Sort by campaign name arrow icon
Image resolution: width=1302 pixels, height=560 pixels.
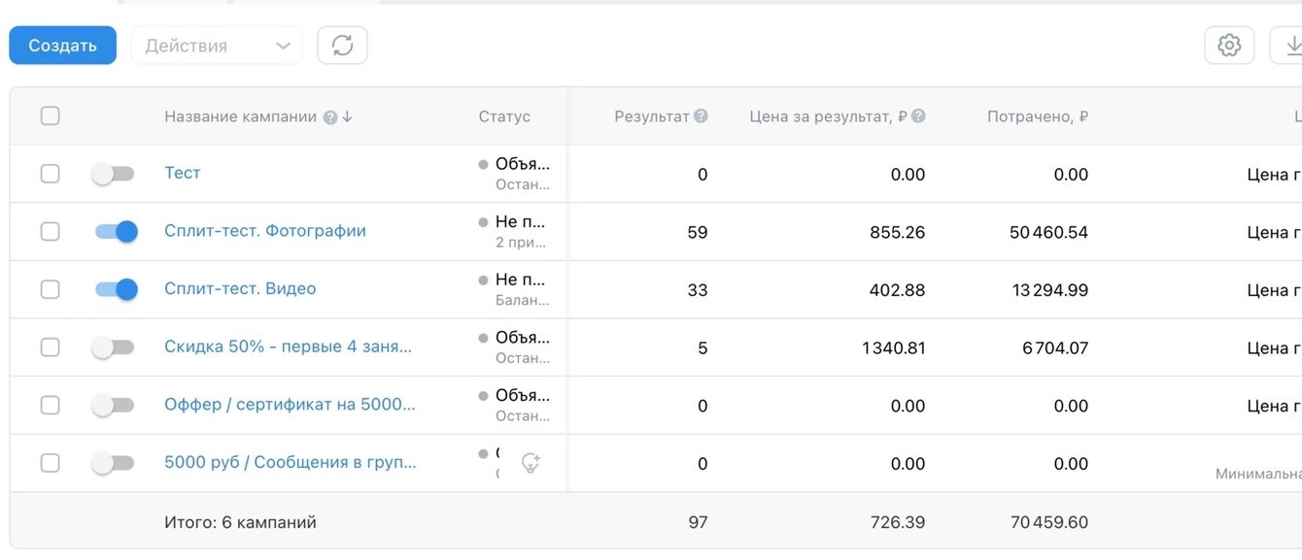point(348,117)
